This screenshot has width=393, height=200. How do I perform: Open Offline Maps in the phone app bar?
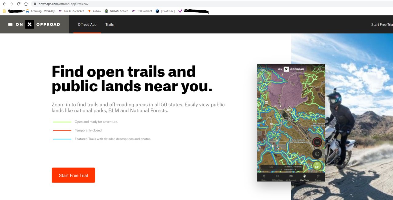277,177
